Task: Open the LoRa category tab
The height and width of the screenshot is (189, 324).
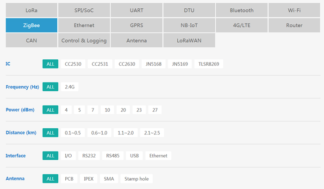Action: point(31,10)
